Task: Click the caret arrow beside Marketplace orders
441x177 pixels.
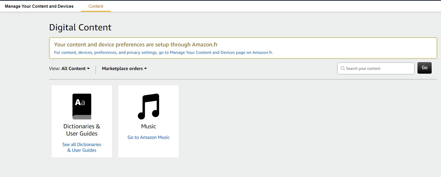Action: point(146,69)
